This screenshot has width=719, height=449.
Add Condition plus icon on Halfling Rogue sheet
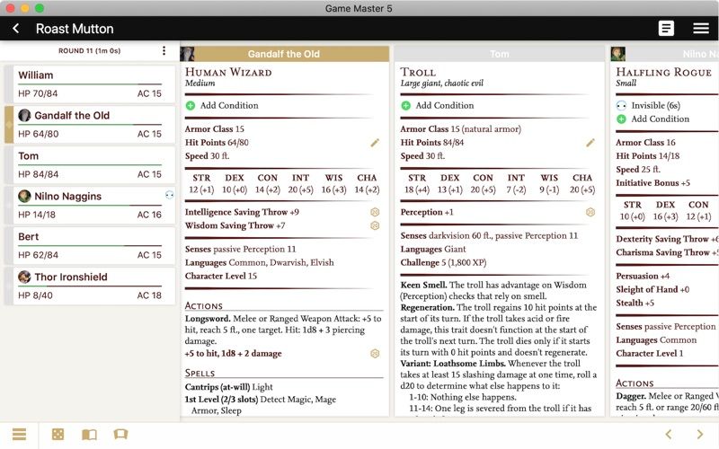coord(621,119)
